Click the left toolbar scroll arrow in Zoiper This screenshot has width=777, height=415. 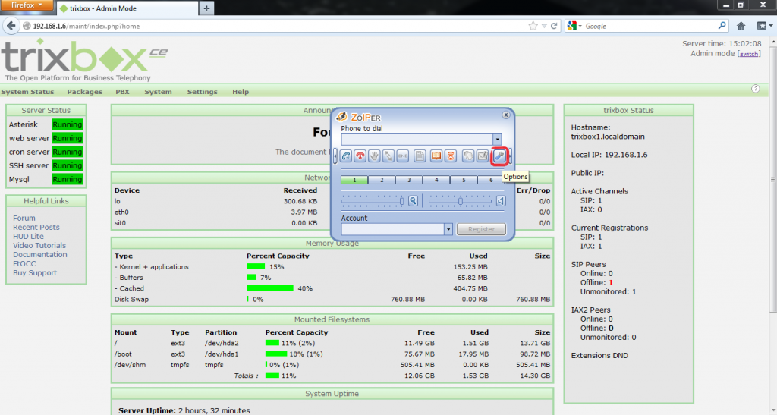coord(335,156)
